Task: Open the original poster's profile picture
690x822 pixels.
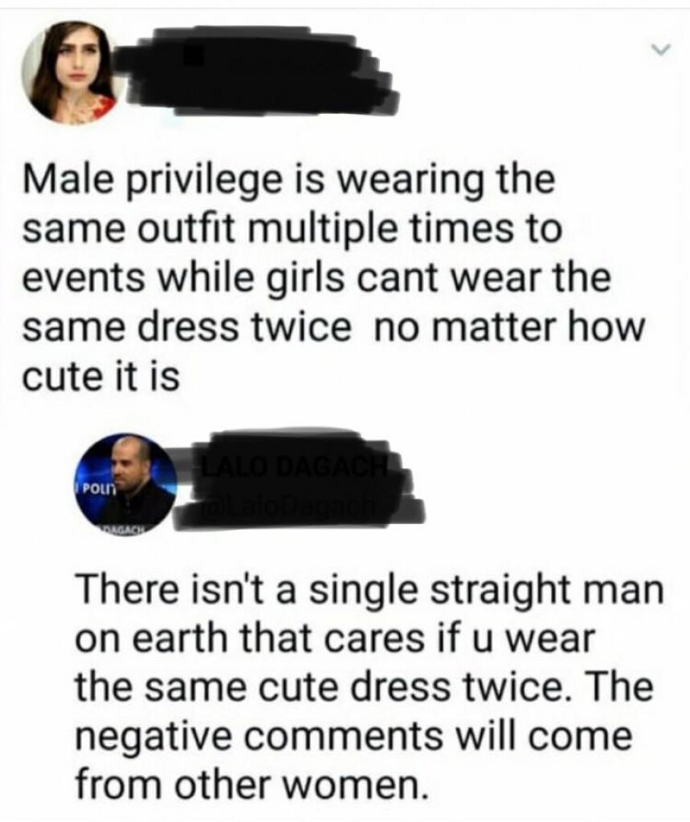Action: tap(69, 72)
